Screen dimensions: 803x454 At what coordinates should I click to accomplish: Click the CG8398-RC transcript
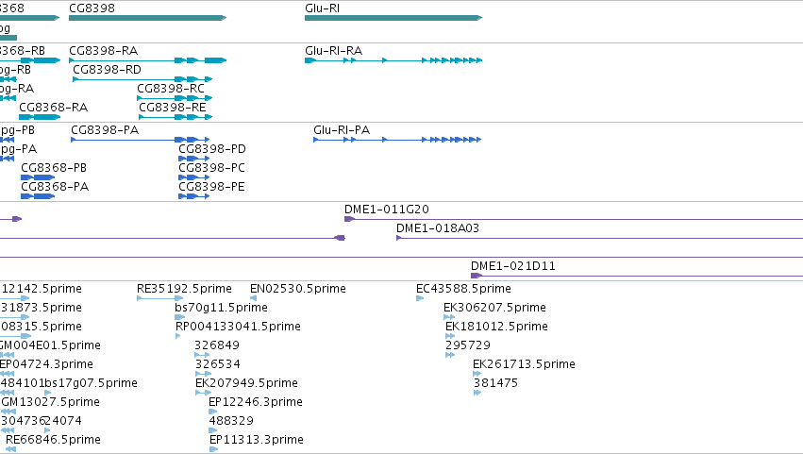175,98
